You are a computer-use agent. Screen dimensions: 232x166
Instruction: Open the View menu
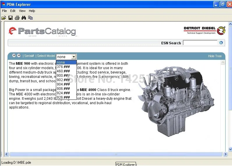[x=22, y=11]
